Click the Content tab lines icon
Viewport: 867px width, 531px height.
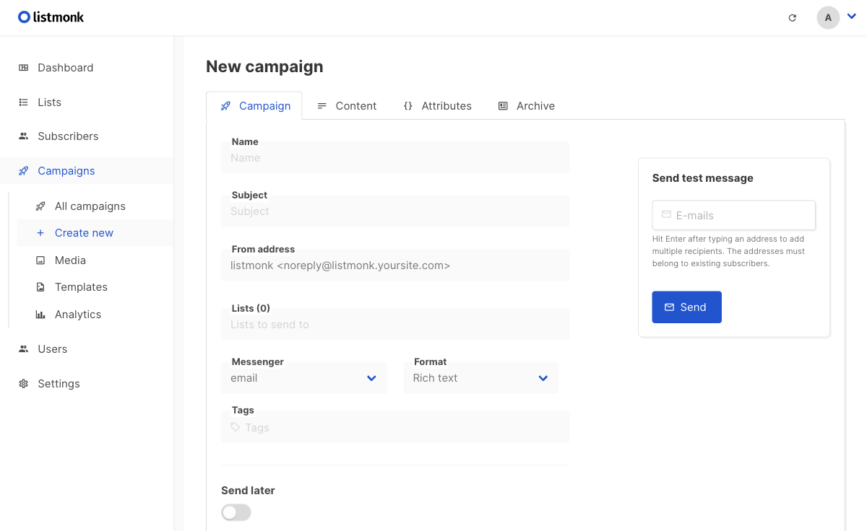pos(322,106)
